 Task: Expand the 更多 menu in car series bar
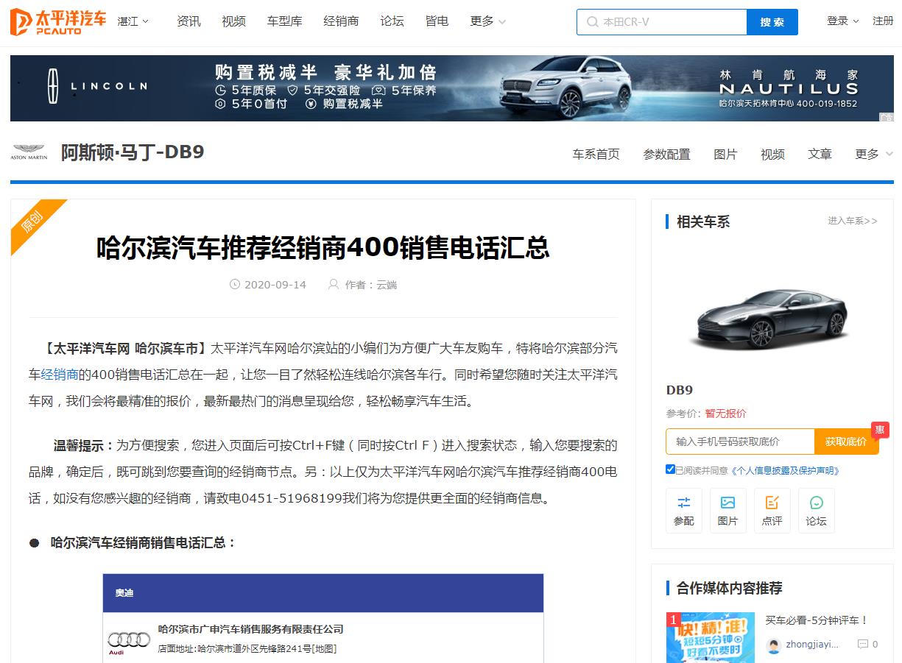pyautogui.click(x=873, y=154)
